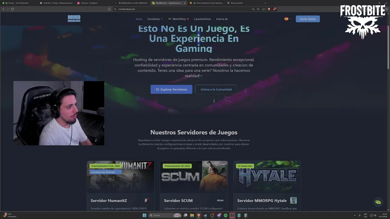Show hidden system tray icons
The height and width of the screenshot is (219, 390).
(355, 215)
